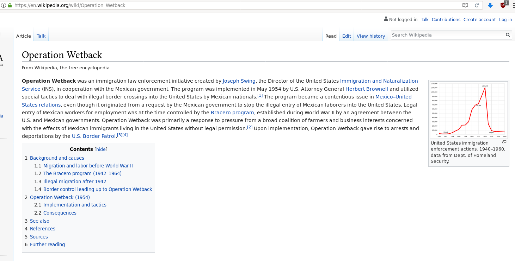Go to Illegal migration after 1942 section

pos(75,182)
